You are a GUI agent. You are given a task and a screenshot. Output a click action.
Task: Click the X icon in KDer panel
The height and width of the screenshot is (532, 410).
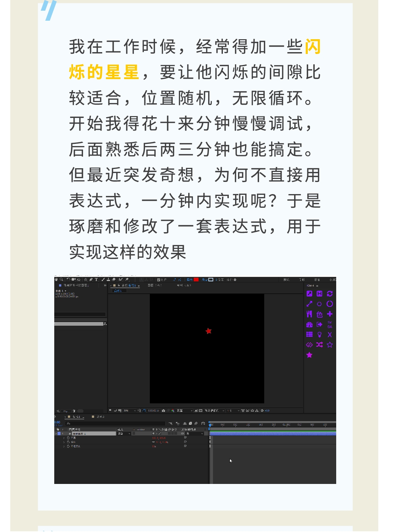330,335
